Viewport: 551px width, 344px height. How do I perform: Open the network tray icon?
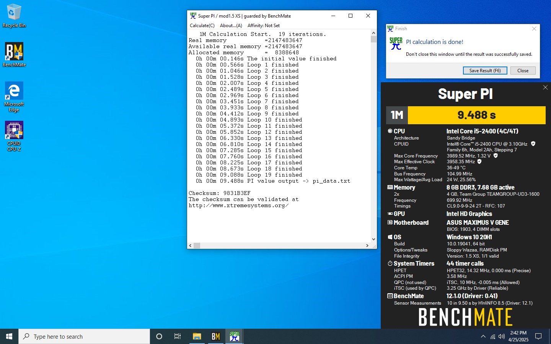492,336
